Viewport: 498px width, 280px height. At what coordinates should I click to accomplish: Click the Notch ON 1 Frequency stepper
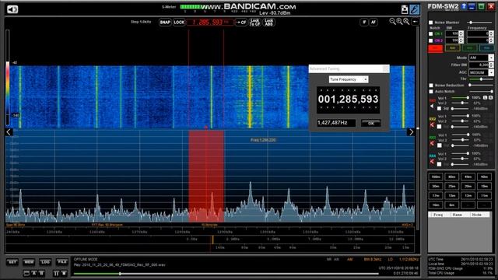[491, 33]
